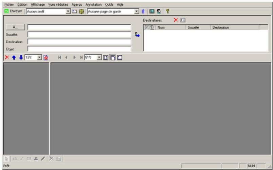Click the recipient type icon column header
This screenshot has width=273, height=170.
152,27
